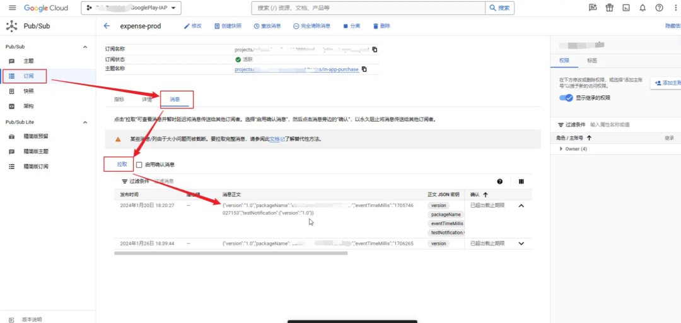Click the table help question icon
This screenshot has width=681, height=323.
pyautogui.click(x=499, y=181)
